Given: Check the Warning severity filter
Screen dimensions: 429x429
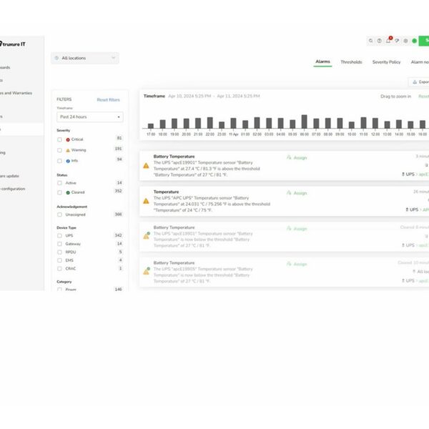Looking at the screenshot, I should tap(59, 150).
